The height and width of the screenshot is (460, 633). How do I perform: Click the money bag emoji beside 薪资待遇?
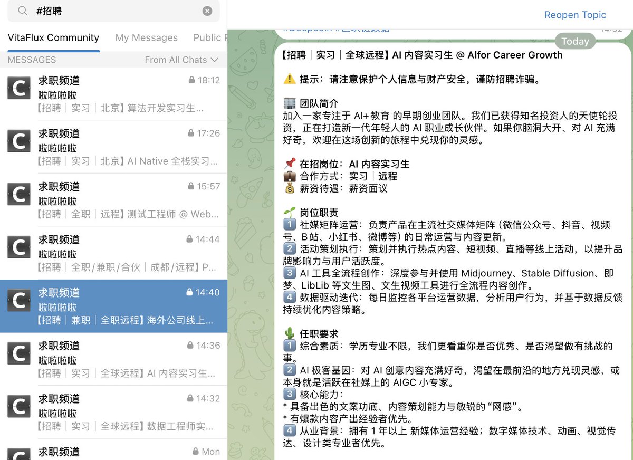click(x=290, y=188)
